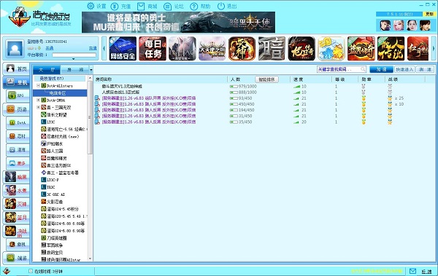Click the mail envelope icon in status bar
The height and width of the screenshot is (276, 438).
412,271
